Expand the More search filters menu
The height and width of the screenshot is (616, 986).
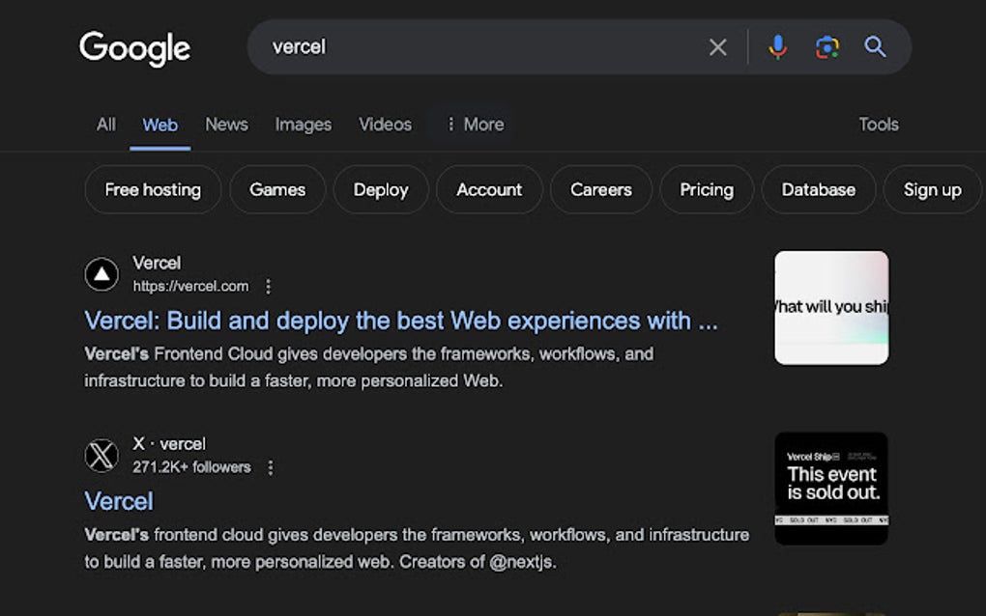click(x=474, y=125)
